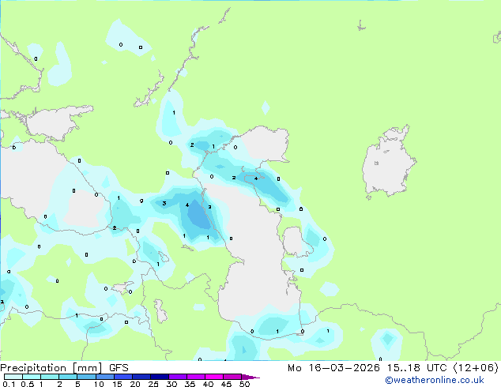501x387 pixels.
Task: Click the 20–25 mm legend color swatch
Action: 141,377
